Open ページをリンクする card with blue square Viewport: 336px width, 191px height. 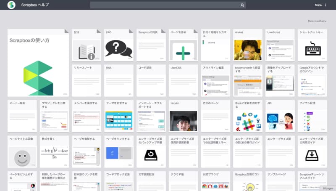click(119, 151)
